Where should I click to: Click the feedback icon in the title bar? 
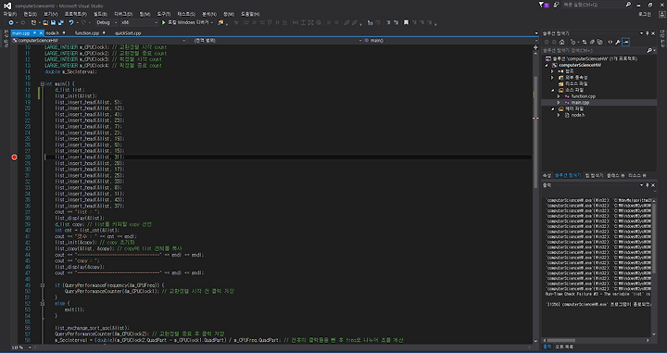[556, 5]
